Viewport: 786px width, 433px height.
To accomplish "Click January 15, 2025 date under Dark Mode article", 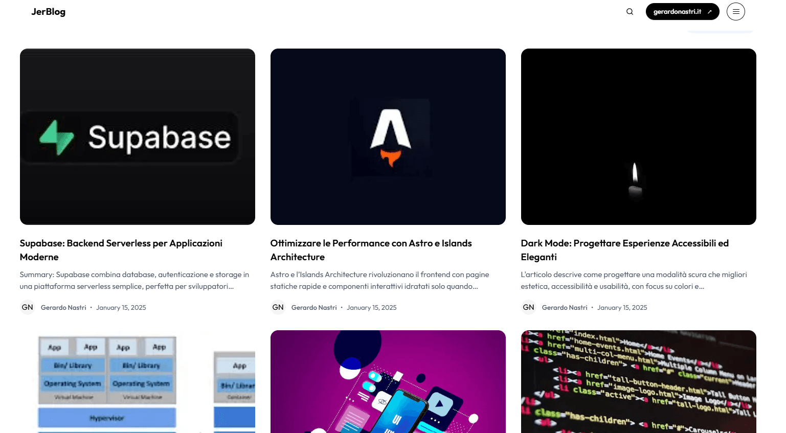I will pyautogui.click(x=622, y=308).
